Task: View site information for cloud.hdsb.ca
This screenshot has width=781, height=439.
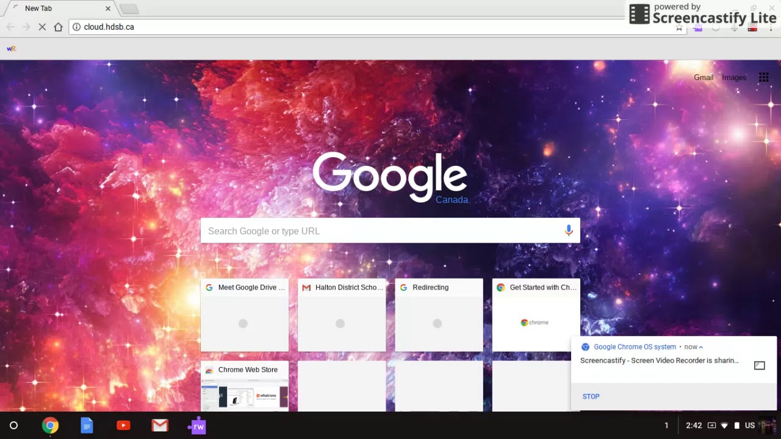Action: pyautogui.click(x=77, y=27)
